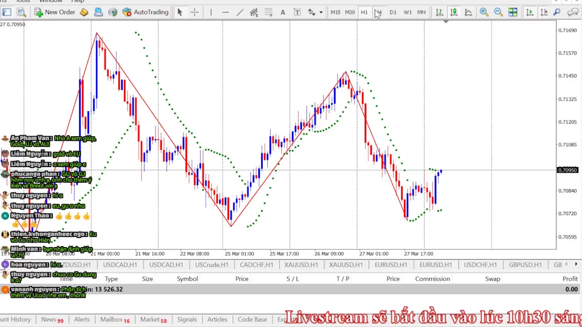Select the Equidistant Channel tool
Screen dimensions: 582x327
click(x=254, y=12)
